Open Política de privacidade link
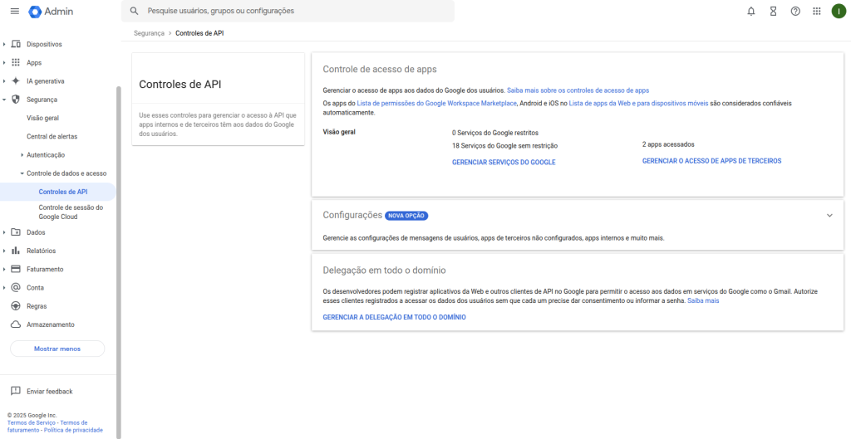 (x=72, y=430)
